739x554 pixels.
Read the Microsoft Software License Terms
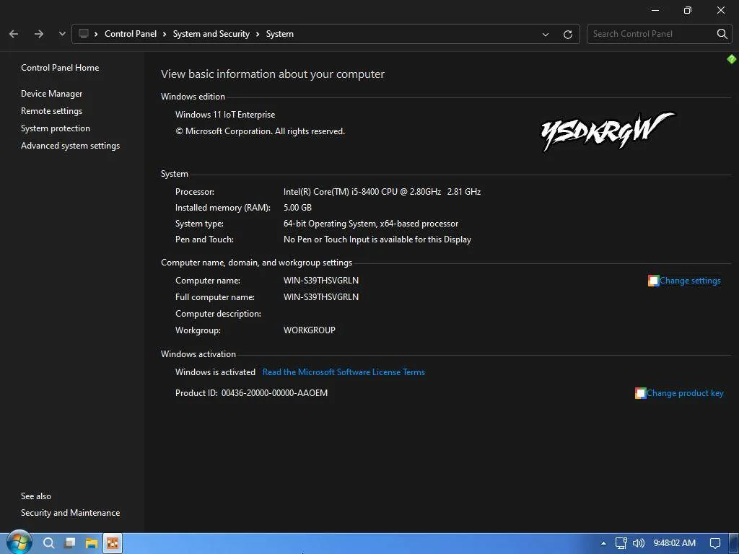click(x=344, y=372)
